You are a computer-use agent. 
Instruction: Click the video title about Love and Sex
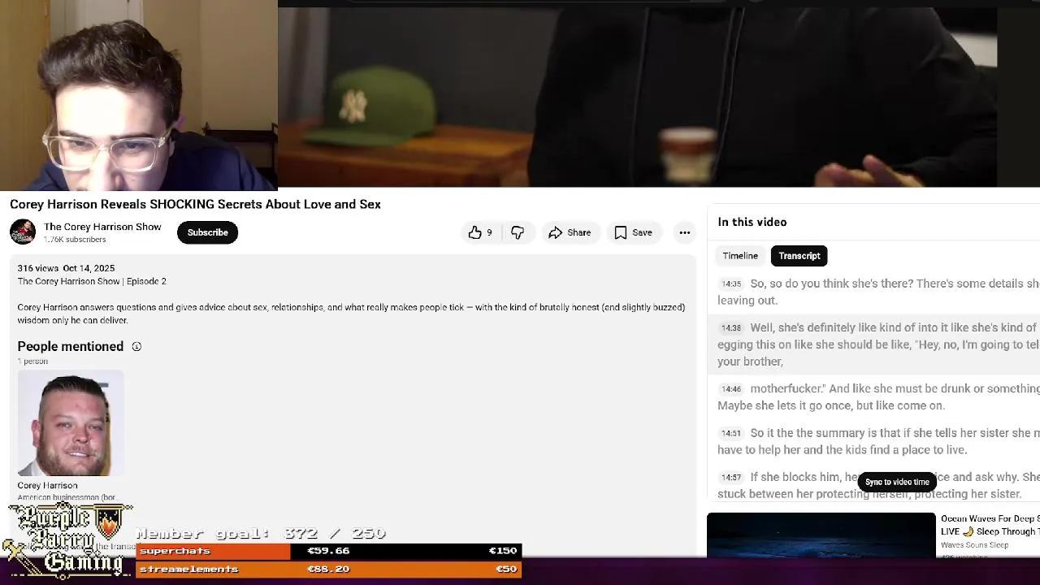click(x=195, y=204)
